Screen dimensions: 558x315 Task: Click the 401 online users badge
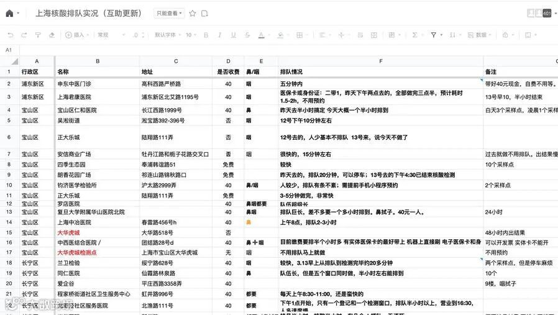click(x=547, y=14)
